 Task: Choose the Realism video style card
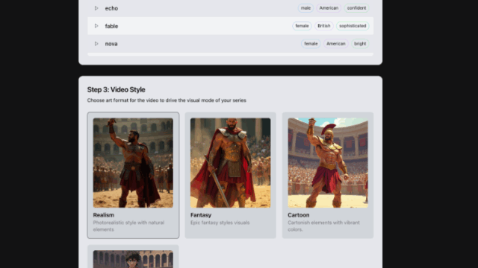[x=133, y=176]
